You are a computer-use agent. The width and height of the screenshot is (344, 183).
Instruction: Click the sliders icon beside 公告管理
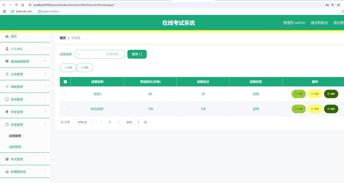coord(7,74)
